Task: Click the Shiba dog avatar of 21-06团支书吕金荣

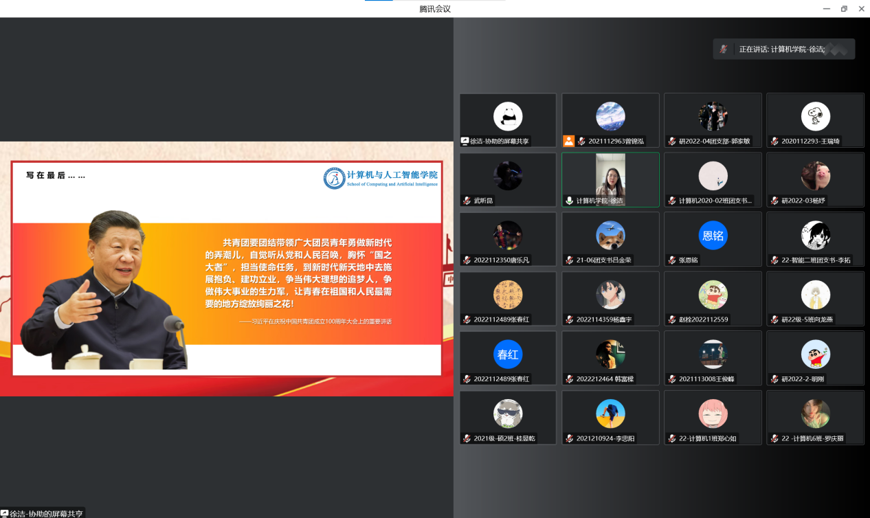Action: (x=610, y=236)
